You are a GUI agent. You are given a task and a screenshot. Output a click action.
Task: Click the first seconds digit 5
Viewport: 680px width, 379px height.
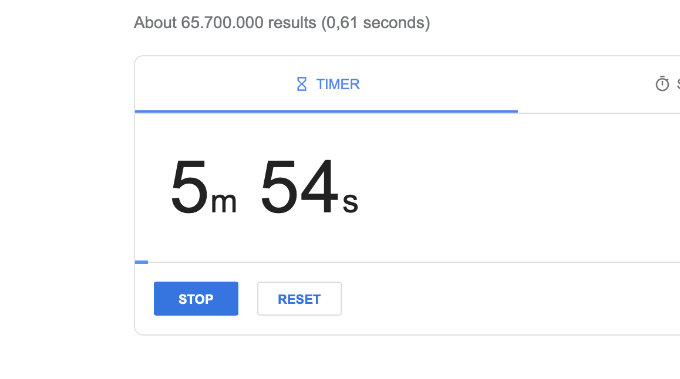click(x=280, y=188)
